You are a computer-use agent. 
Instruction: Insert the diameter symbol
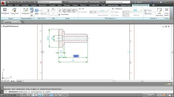[x=60, y=11]
